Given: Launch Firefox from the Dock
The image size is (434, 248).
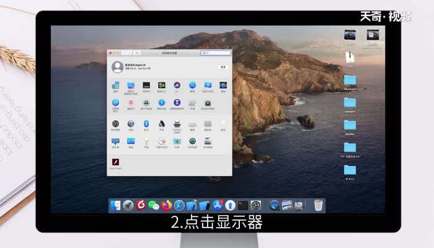Looking at the screenshot, I should pyautogui.click(x=166, y=205).
